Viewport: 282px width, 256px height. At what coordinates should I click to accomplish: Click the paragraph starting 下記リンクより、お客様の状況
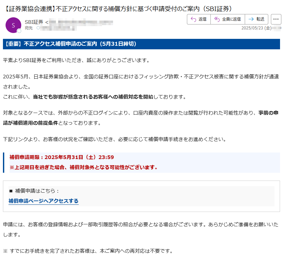click(x=115, y=139)
